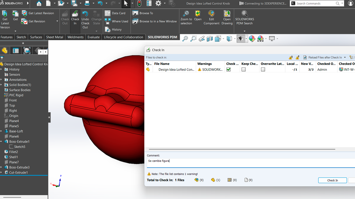Switch to the Sheet Metal tab
355x199 pixels.
[x=55, y=37]
